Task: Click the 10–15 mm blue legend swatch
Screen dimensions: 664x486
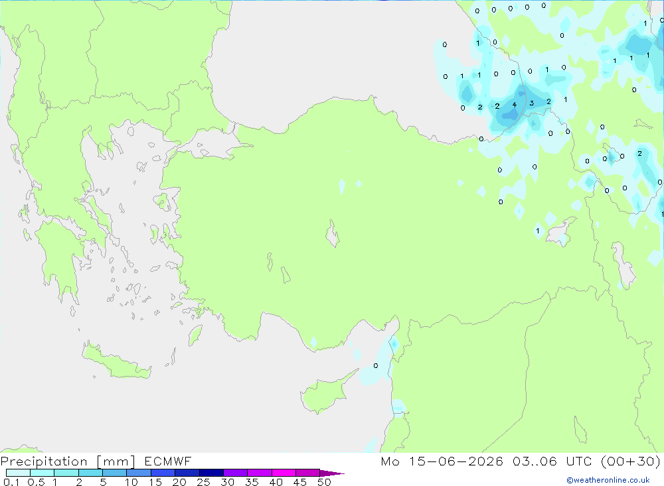Action: (139, 473)
